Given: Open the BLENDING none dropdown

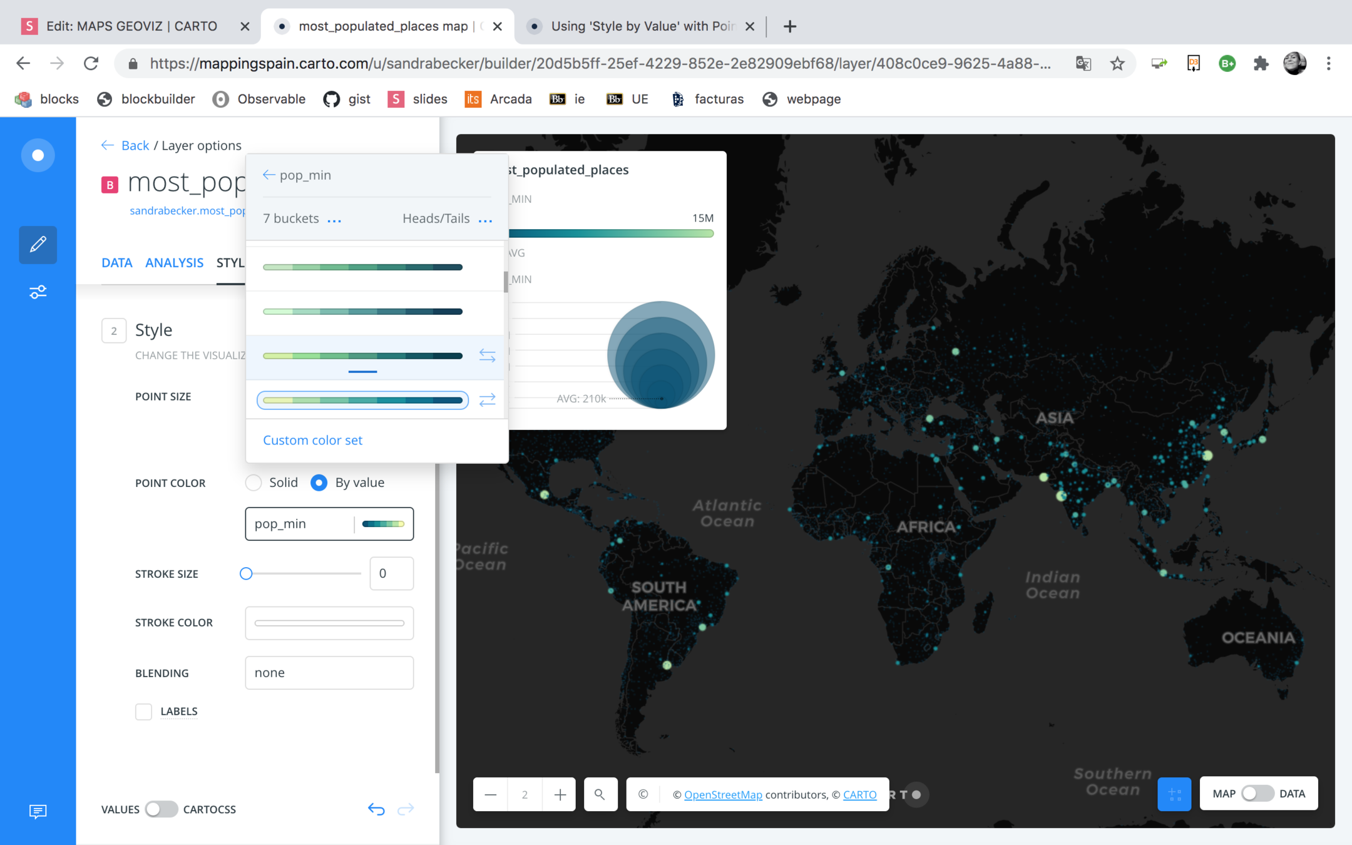Looking at the screenshot, I should pos(329,673).
